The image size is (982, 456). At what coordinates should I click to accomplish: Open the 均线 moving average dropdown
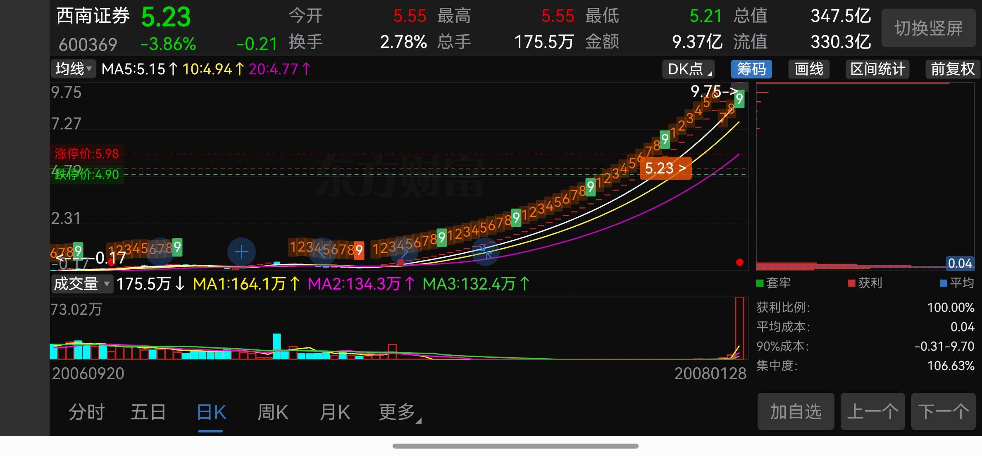(73, 69)
